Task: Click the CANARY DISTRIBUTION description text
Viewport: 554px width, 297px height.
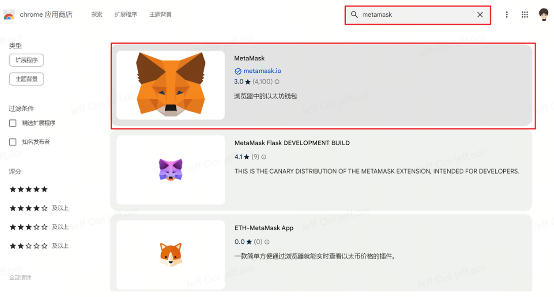Action: [377, 172]
